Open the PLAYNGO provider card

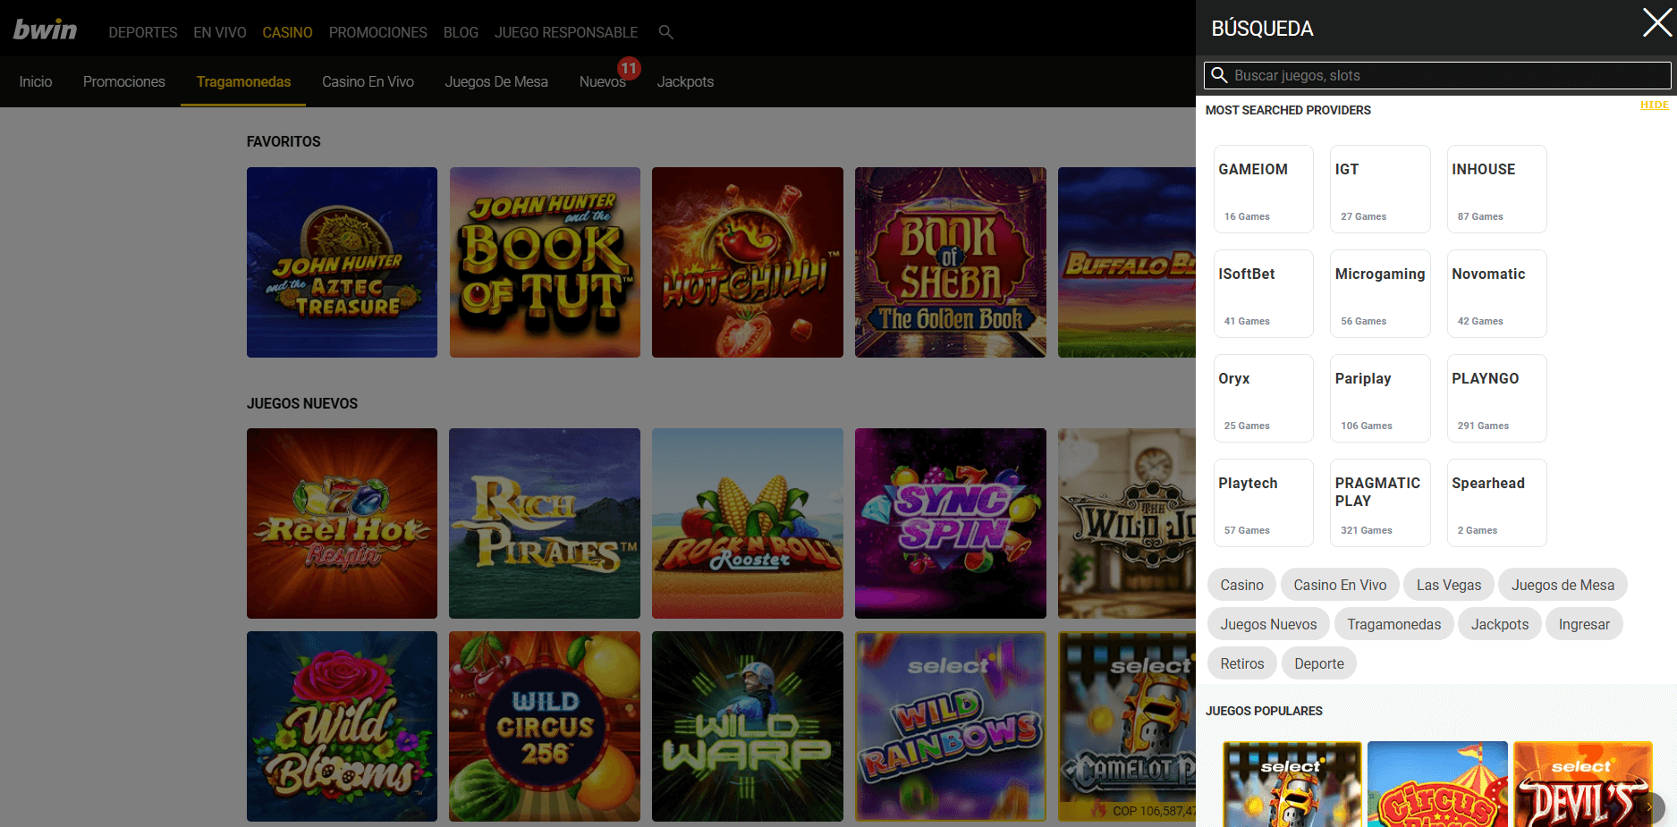click(x=1496, y=398)
